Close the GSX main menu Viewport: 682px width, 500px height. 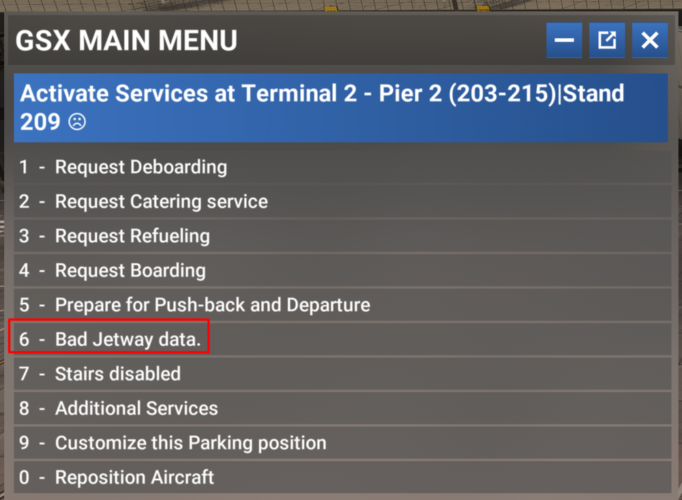coord(649,41)
